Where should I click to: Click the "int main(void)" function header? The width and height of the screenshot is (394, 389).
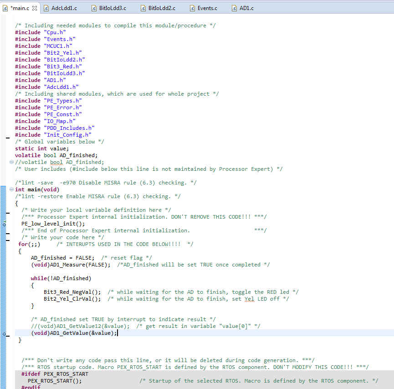37,189
